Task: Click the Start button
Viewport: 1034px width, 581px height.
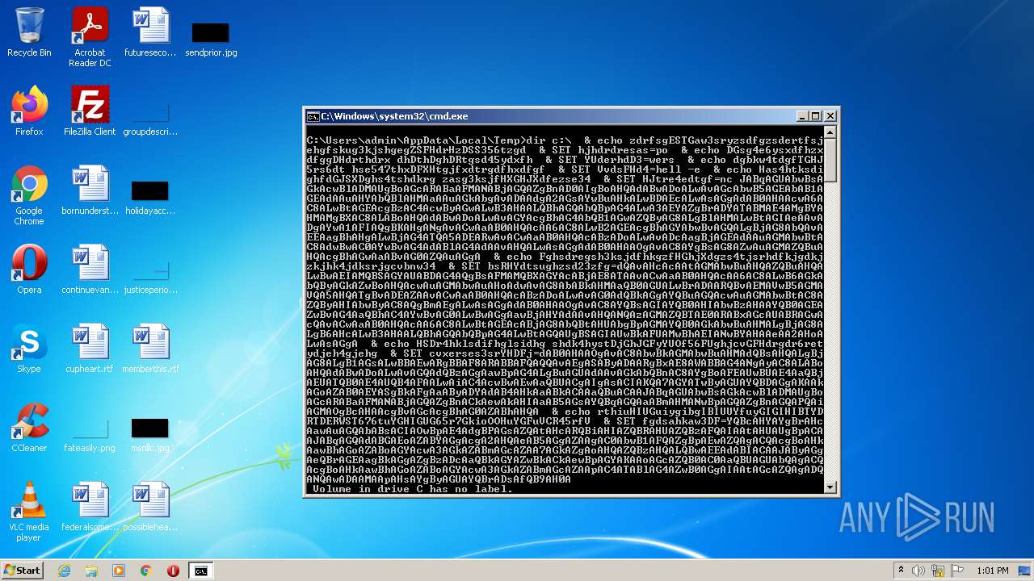Action: click(22, 571)
